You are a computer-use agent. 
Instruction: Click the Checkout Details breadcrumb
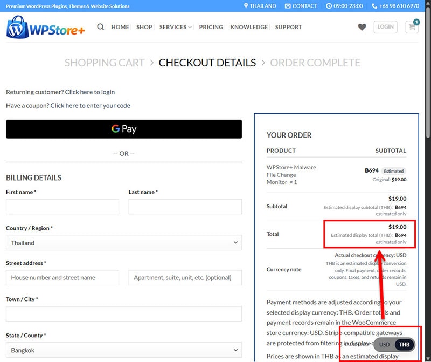(207, 63)
